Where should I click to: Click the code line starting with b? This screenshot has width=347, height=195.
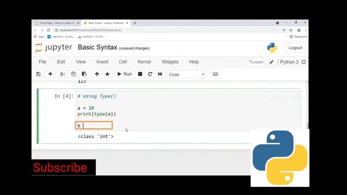94,126
